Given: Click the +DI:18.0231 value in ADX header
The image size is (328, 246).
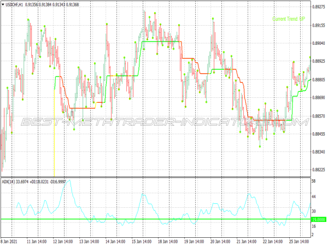Looking at the screenshot, I should click(x=39, y=182).
